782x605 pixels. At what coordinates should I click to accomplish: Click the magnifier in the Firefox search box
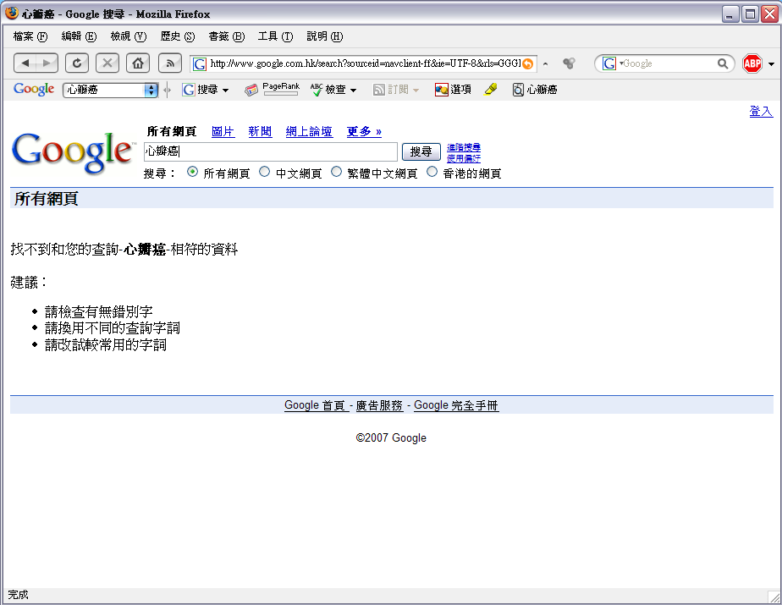722,63
